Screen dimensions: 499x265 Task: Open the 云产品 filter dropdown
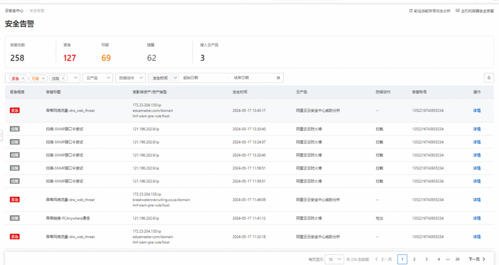click(x=97, y=78)
